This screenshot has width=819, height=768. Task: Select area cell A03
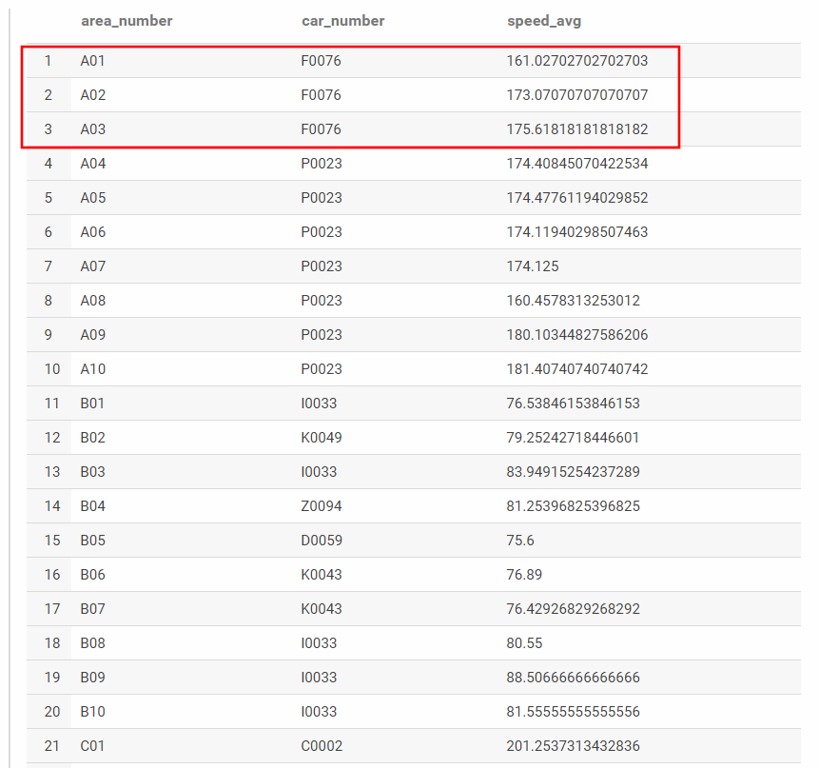click(93, 129)
